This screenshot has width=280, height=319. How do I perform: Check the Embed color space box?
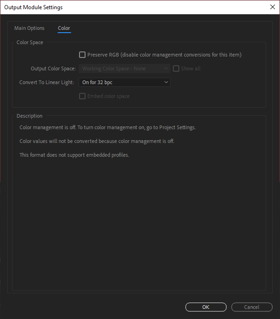(82, 96)
